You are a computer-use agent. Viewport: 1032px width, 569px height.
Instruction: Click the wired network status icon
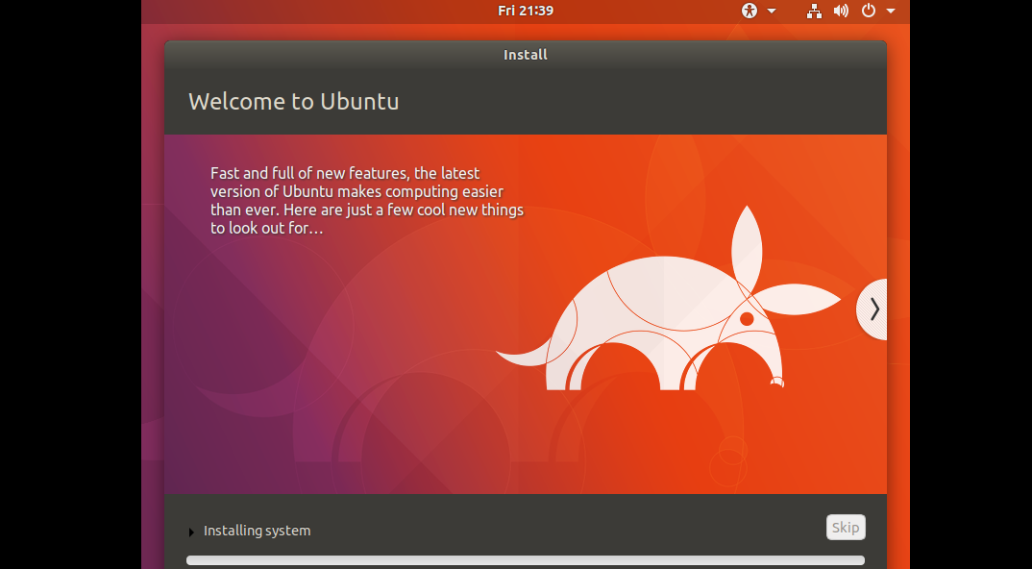tap(814, 11)
